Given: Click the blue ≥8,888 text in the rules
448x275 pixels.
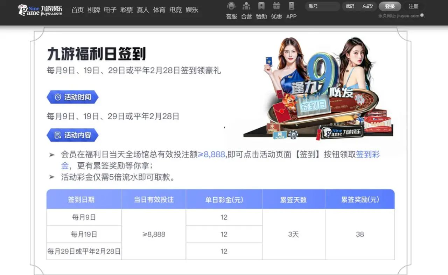Looking at the screenshot, I should click(211, 154).
